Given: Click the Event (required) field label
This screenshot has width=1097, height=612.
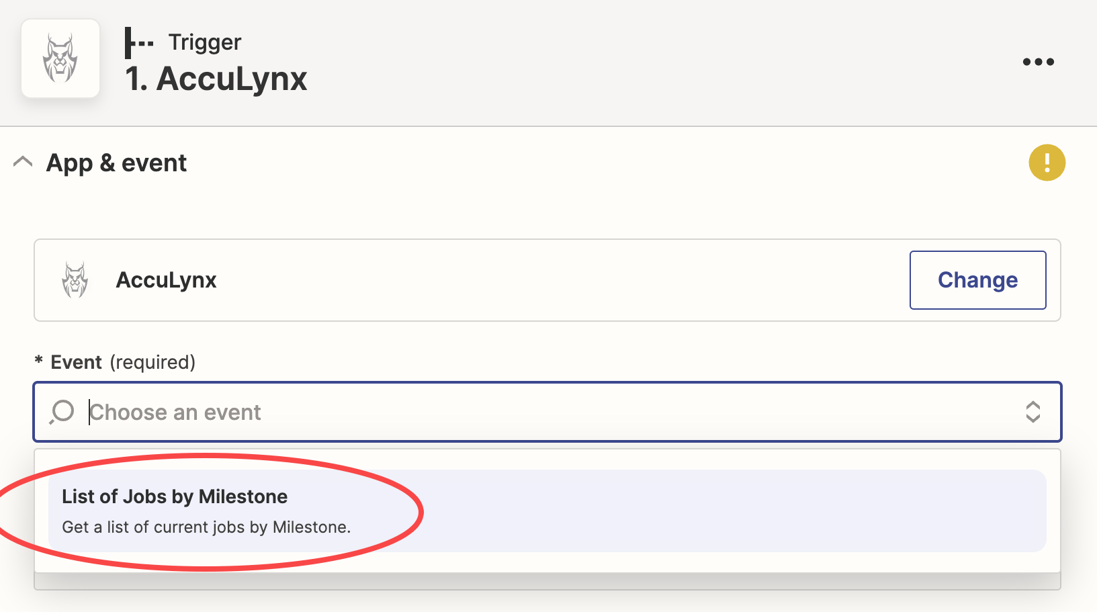Looking at the screenshot, I should [x=123, y=362].
